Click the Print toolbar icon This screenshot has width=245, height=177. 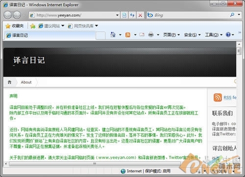coord(151,35)
